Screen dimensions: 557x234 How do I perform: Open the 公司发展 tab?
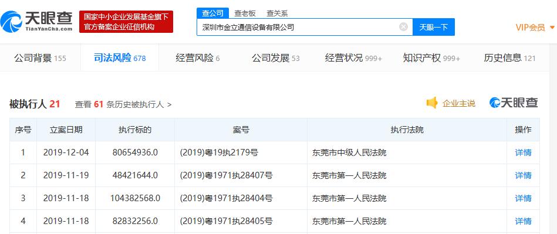point(276,58)
